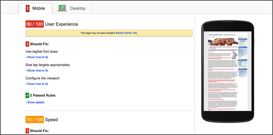The height and width of the screenshot is (135, 273).
Task: Click the laptop icon on Desktop tab
Action: (x=63, y=8)
